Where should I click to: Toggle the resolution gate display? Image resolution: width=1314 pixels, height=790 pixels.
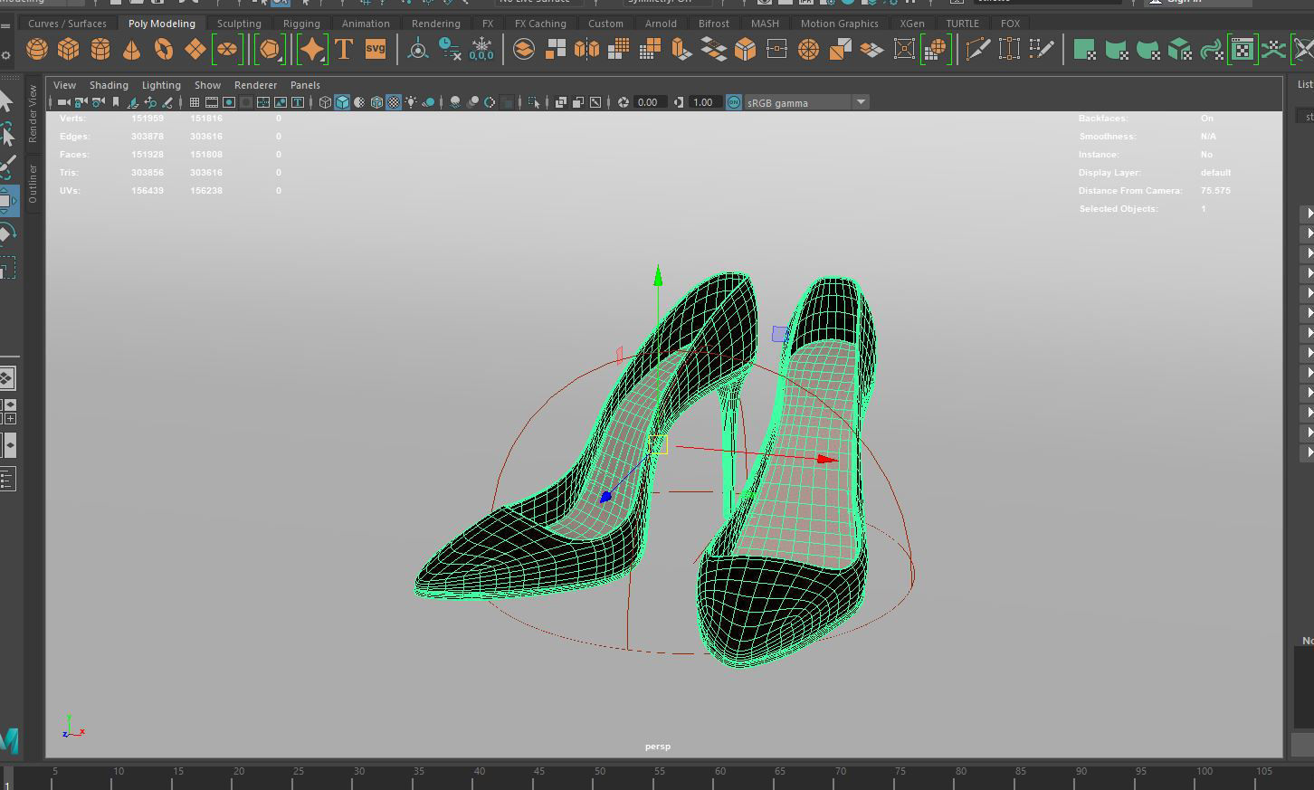tap(229, 102)
